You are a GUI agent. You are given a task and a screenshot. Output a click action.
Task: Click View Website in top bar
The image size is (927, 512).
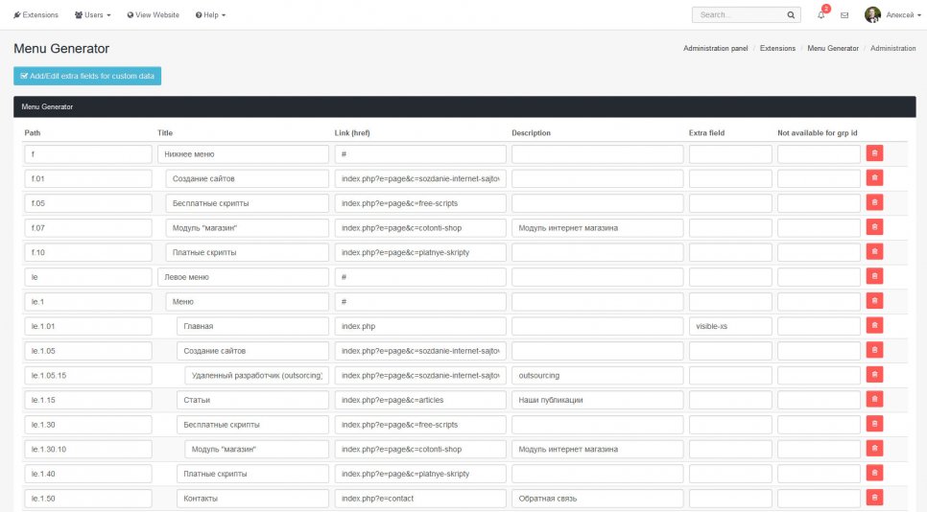point(154,14)
